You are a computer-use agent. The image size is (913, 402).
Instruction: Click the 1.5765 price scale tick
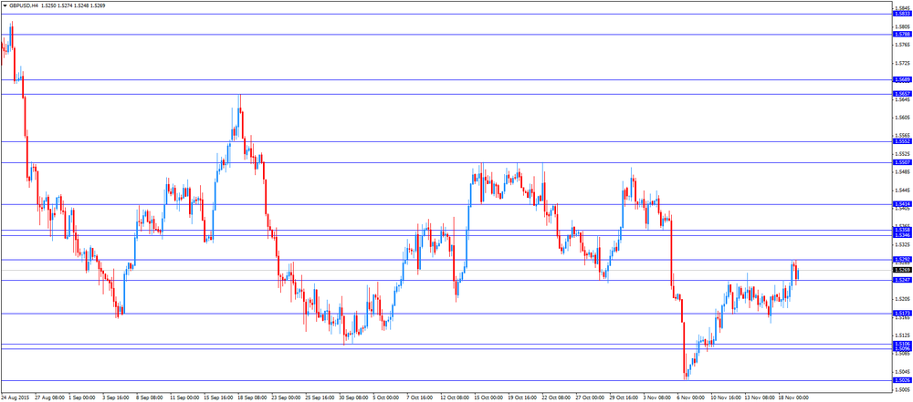(x=902, y=45)
